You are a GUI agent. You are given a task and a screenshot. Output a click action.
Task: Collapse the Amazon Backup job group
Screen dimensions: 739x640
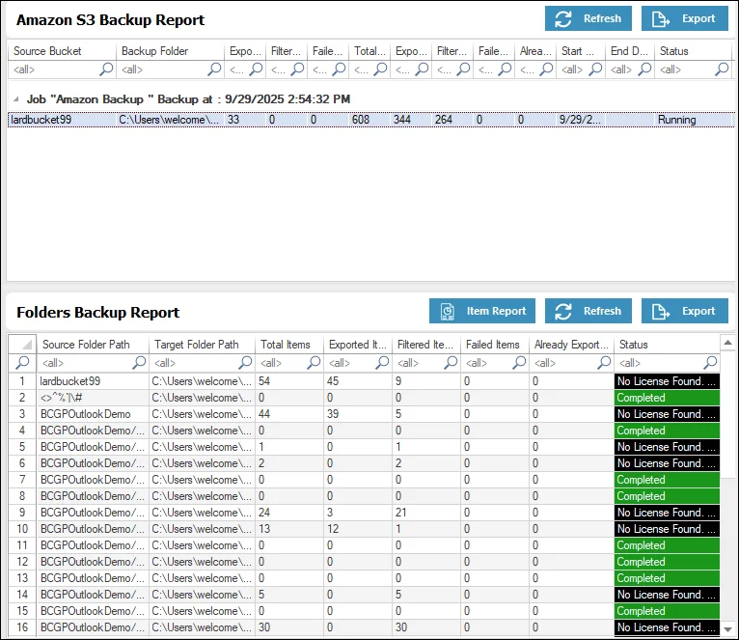coord(16,99)
